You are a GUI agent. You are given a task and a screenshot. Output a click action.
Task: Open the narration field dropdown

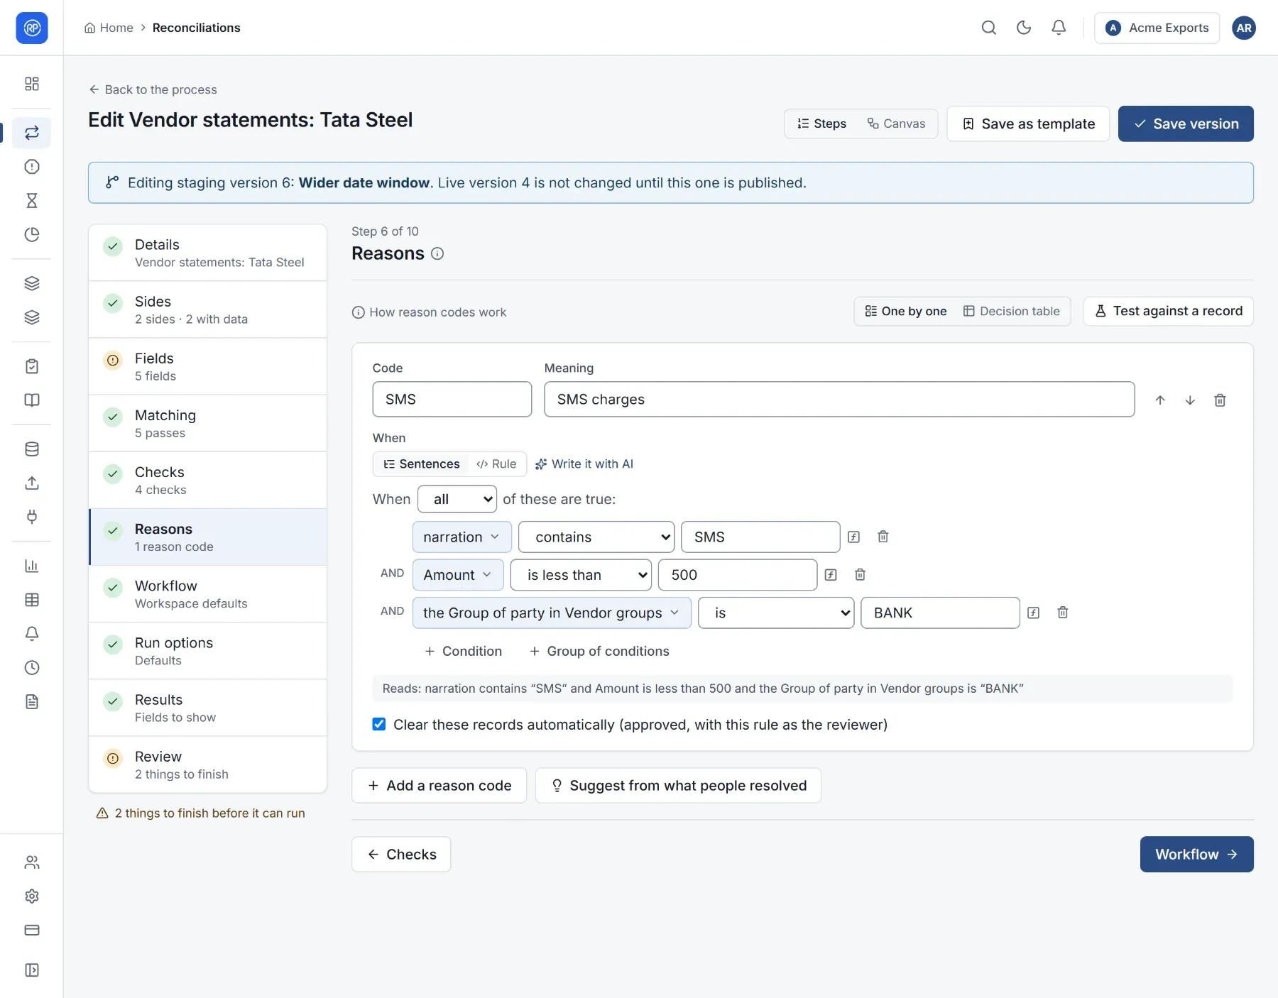coord(461,537)
